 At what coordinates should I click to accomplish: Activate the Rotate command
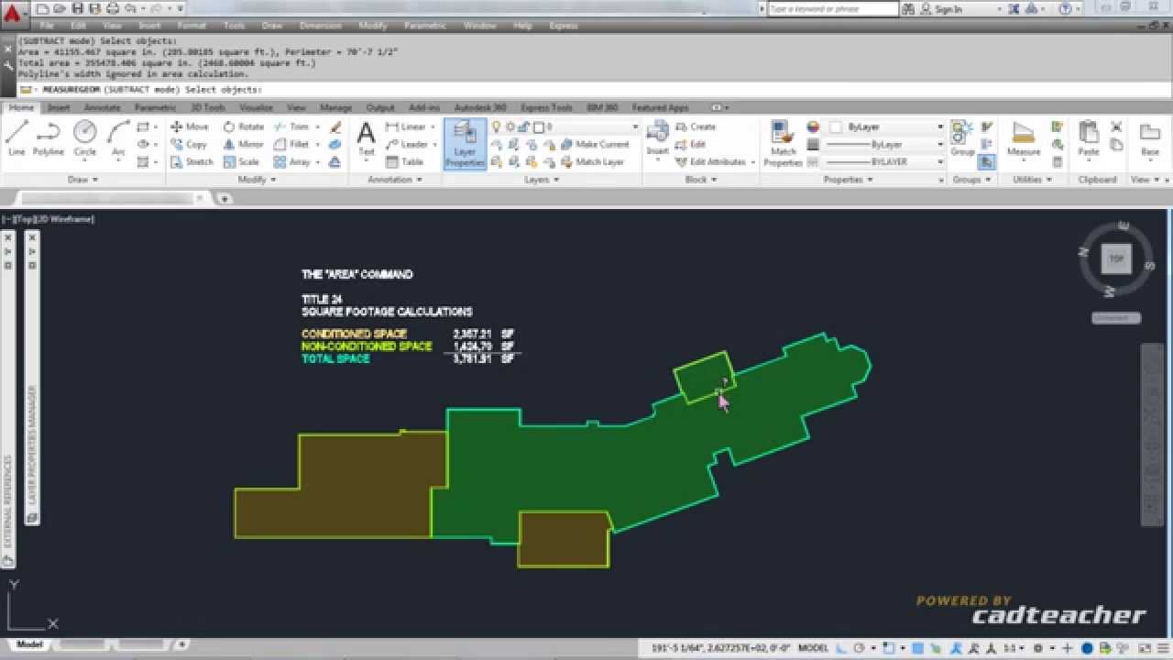point(243,126)
